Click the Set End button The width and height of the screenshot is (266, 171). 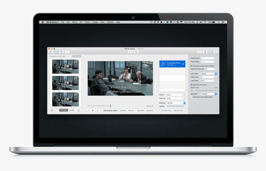pyautogui.click(x=131, y=111)
